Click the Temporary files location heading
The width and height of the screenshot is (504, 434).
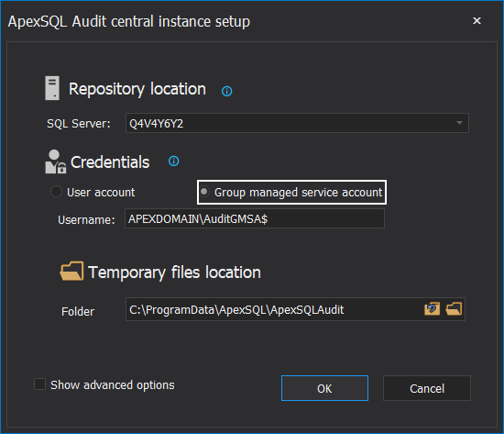tap(174, 273)
